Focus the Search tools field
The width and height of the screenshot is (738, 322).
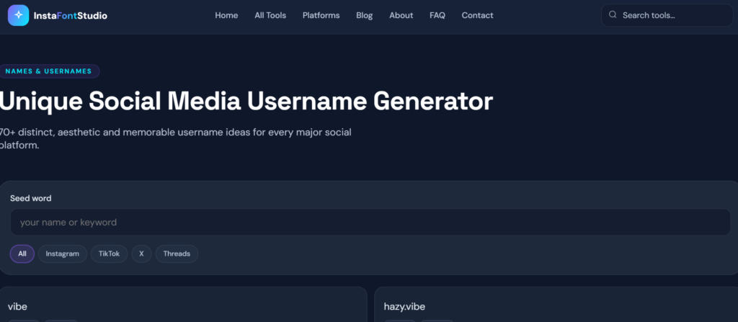coord(667,15)
